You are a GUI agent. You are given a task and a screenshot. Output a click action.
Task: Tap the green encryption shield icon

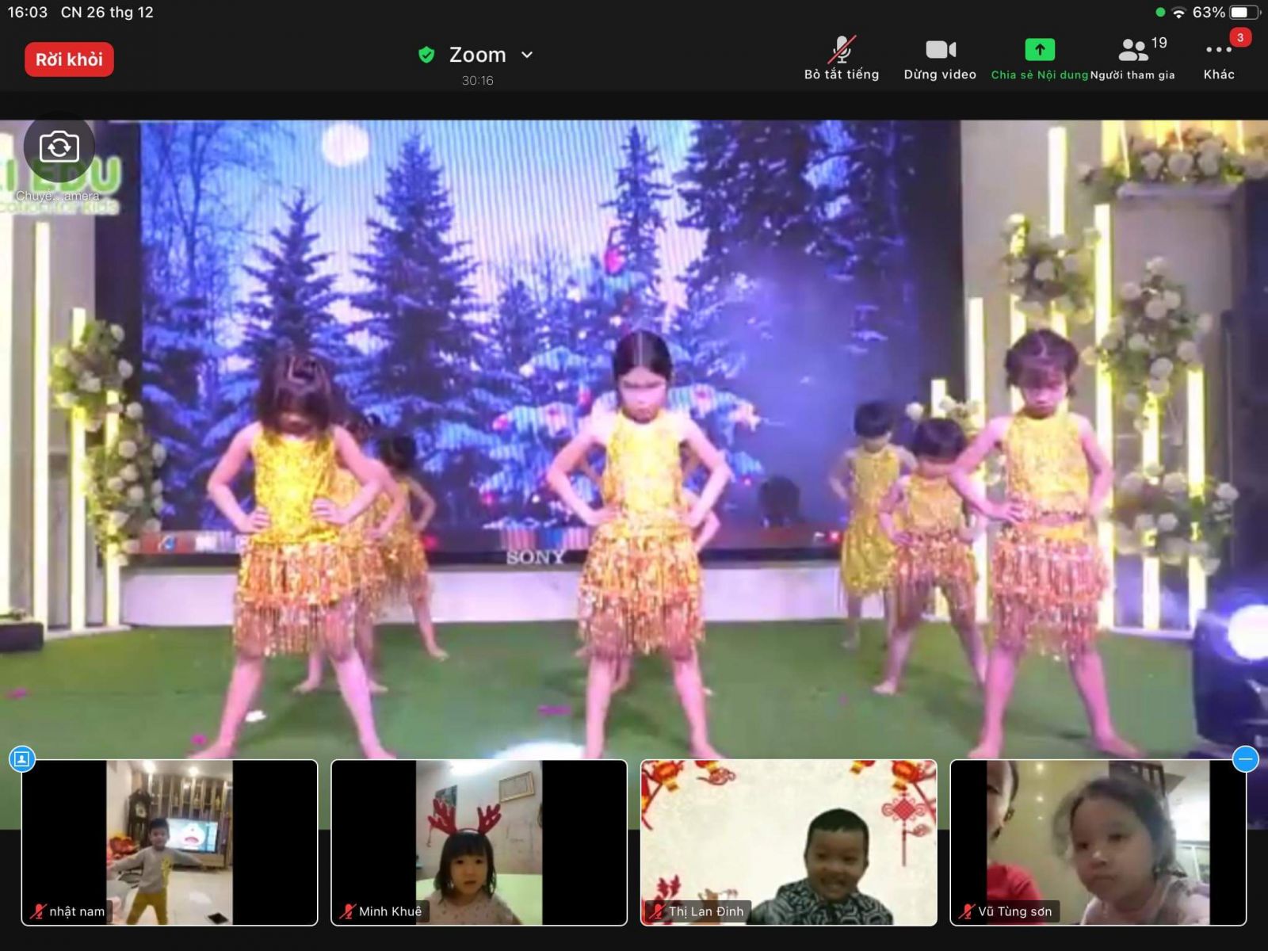[x=426, y=55]
